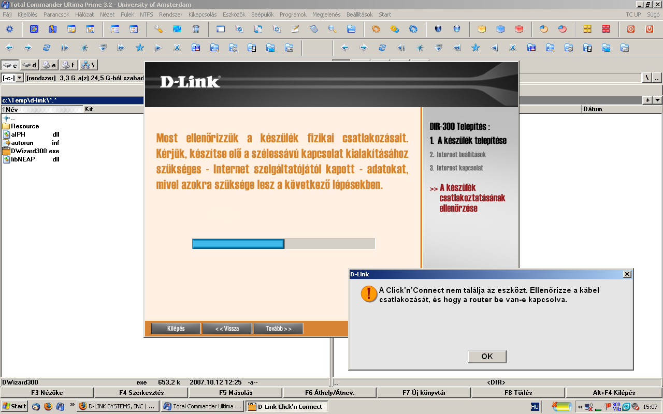Sort by the Dátum column header
Image resolution: width=663 pixels, height=414 pixels.
pos(622,109)
